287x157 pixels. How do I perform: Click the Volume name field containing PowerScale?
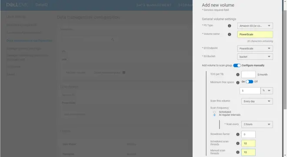click(255, 34)
